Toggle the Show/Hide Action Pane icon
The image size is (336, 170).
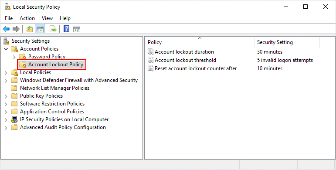77,29
